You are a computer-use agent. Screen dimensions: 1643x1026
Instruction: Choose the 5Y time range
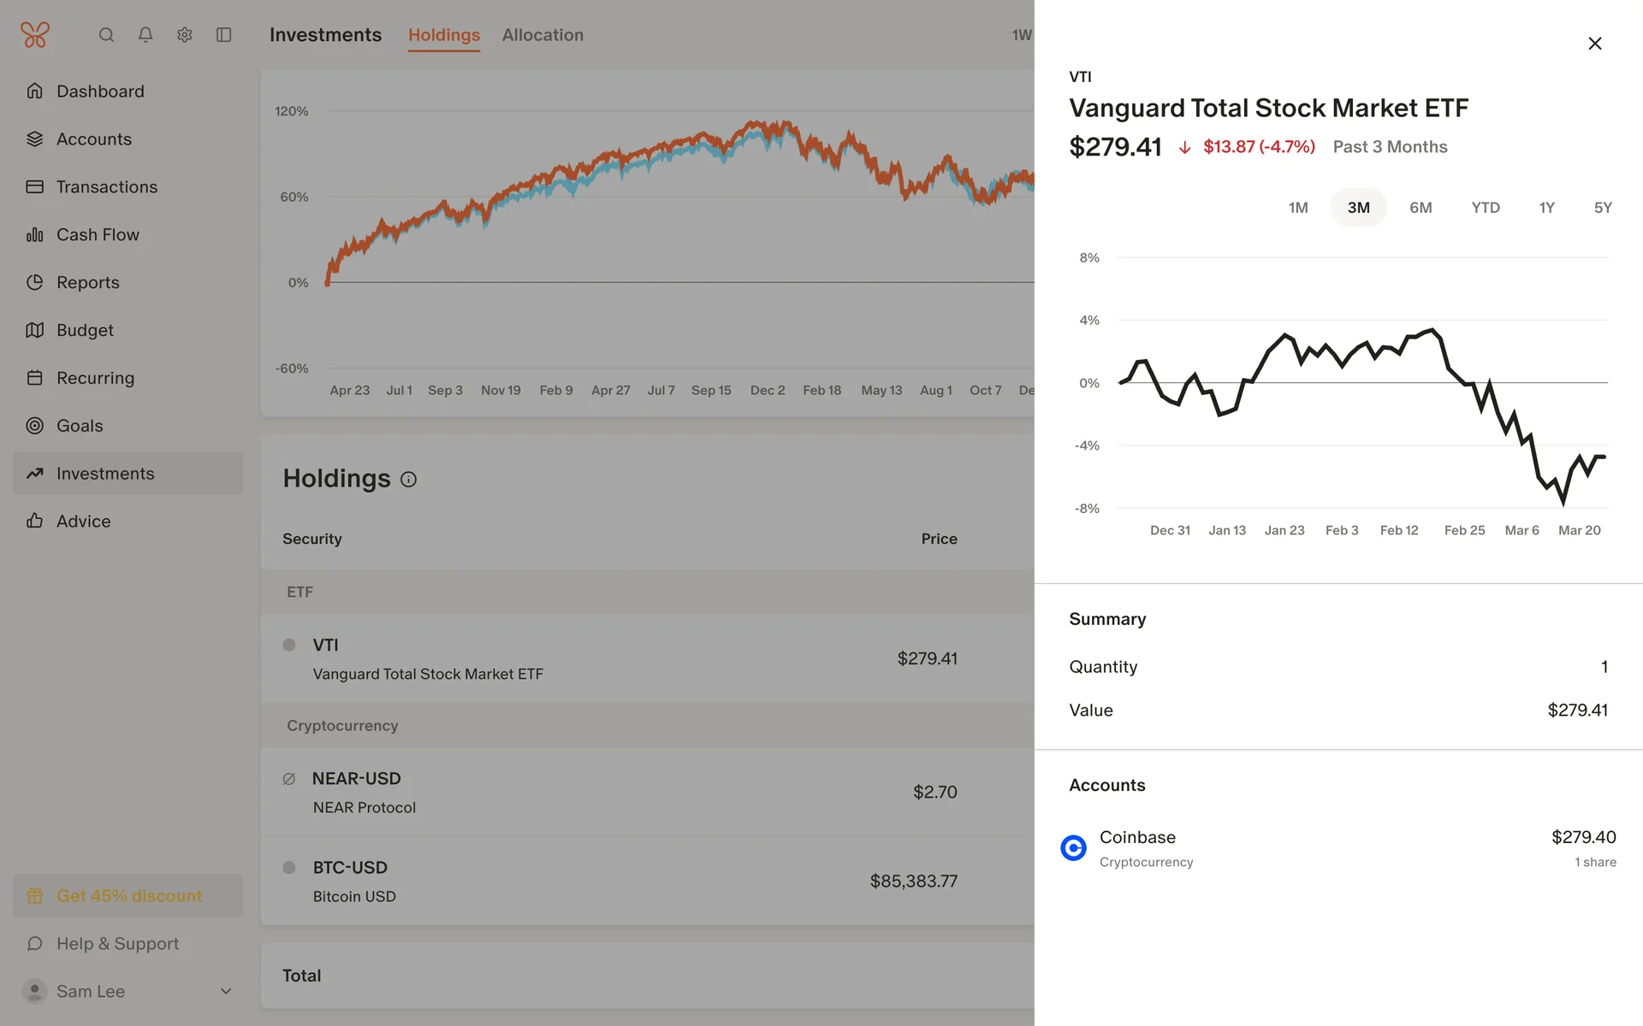click(1603, 208)
